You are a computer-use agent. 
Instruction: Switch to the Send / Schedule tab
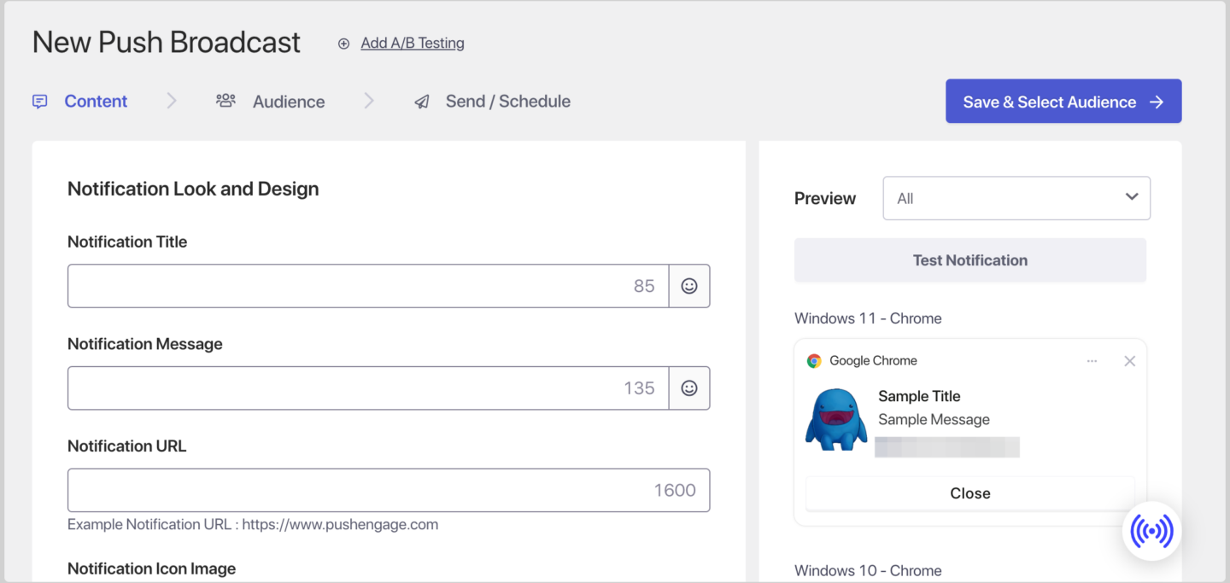click(507, 101)
